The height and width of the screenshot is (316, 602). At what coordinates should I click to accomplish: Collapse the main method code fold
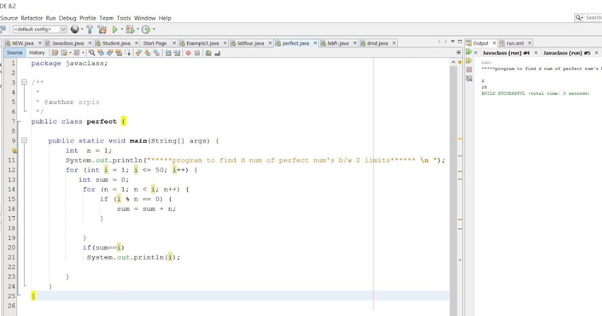point(25,140)
